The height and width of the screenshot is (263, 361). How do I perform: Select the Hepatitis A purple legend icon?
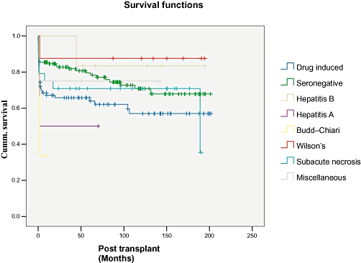[x=287, y=114]
